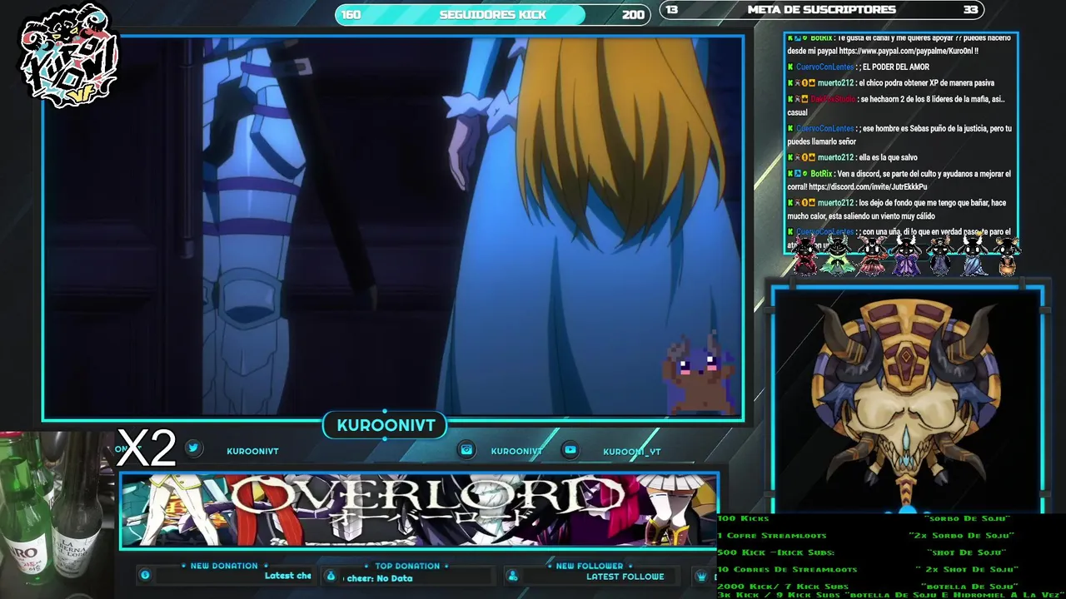Click chat message 'EL PODER DEL AMOR'
This screenshot has height=599, width=1066.
point(895,67)
